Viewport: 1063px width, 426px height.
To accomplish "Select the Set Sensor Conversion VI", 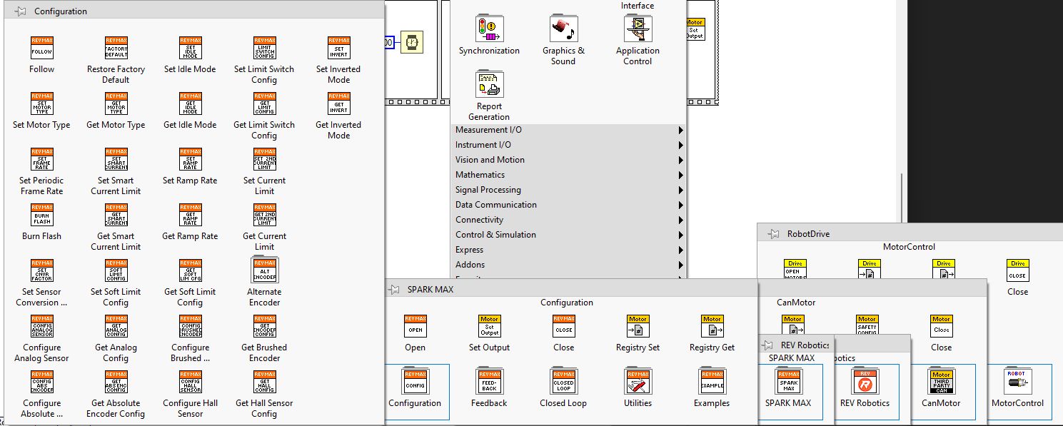I will [42, 270].
